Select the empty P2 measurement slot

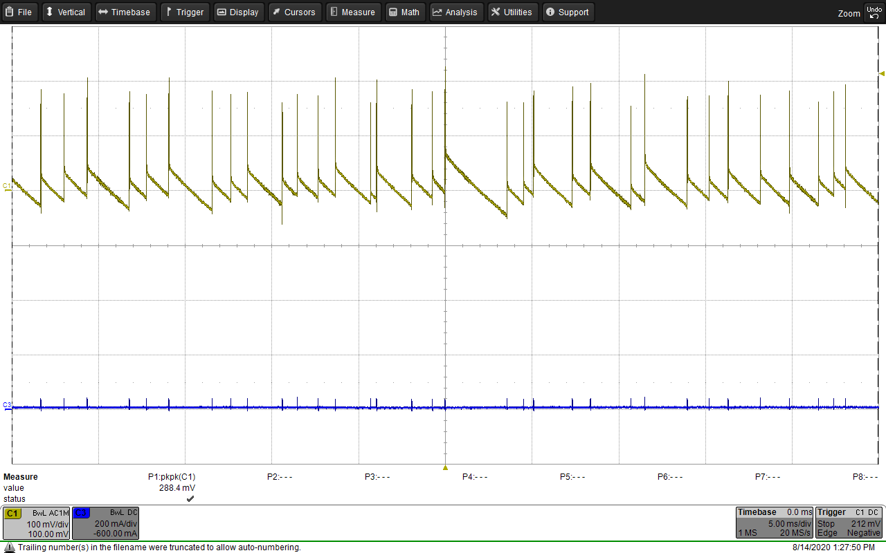coord(280,477)
